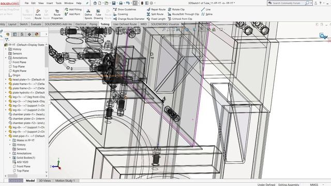
Task: Click Split Route
Action: coord(155,14)
